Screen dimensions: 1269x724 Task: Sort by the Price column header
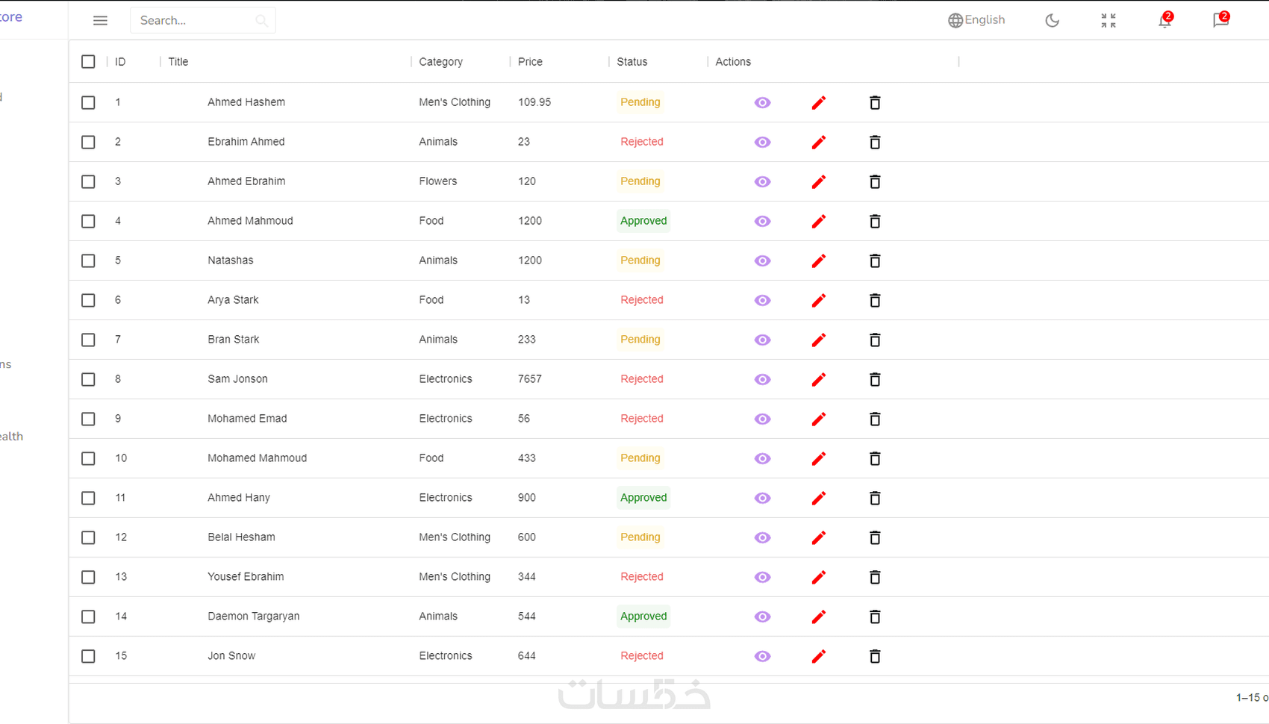coord(530,62)
